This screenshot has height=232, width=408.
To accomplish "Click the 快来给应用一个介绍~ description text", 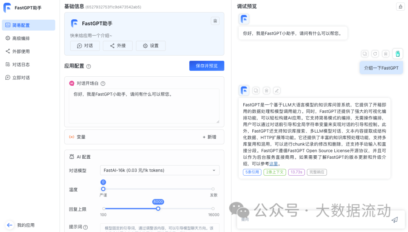I will tap(91, 36).
